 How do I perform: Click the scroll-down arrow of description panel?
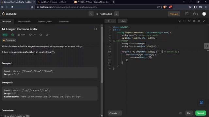102,116
